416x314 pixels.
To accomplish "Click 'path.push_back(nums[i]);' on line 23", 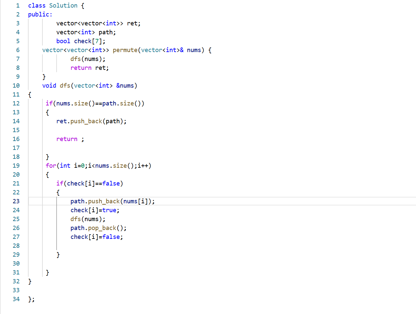I will pos(113,201).
